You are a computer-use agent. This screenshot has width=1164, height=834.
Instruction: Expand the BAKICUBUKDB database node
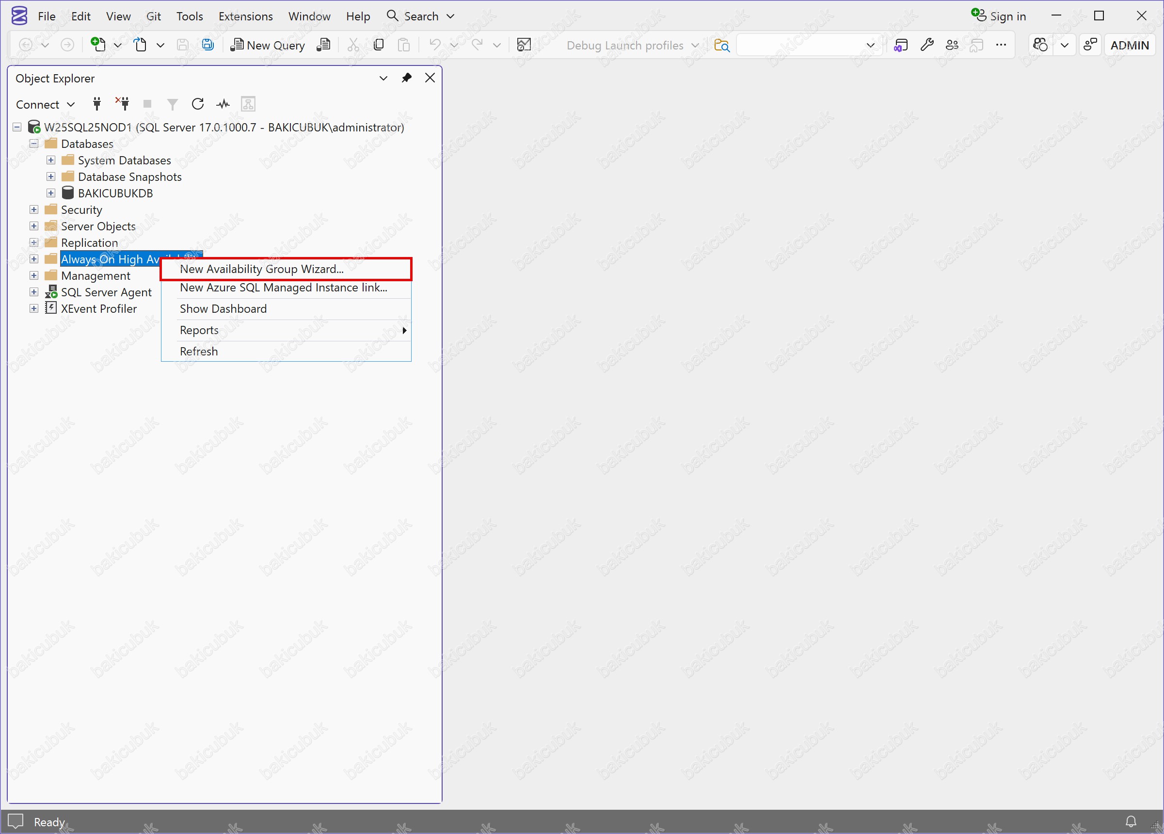click(51, 193)
